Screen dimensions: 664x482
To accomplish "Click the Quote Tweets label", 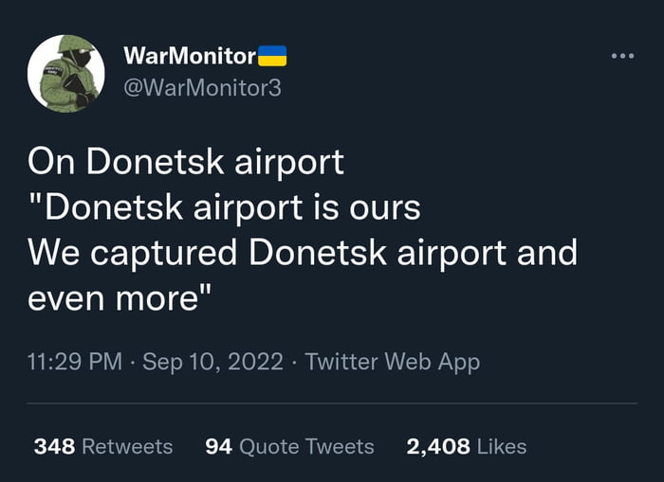I will 307,446.
